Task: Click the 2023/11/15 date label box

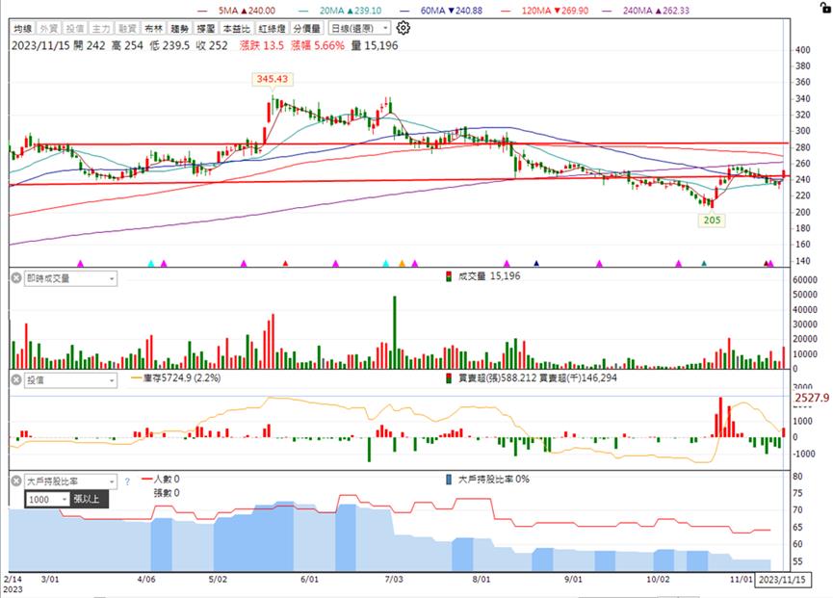Action: [x=782, y=580]
